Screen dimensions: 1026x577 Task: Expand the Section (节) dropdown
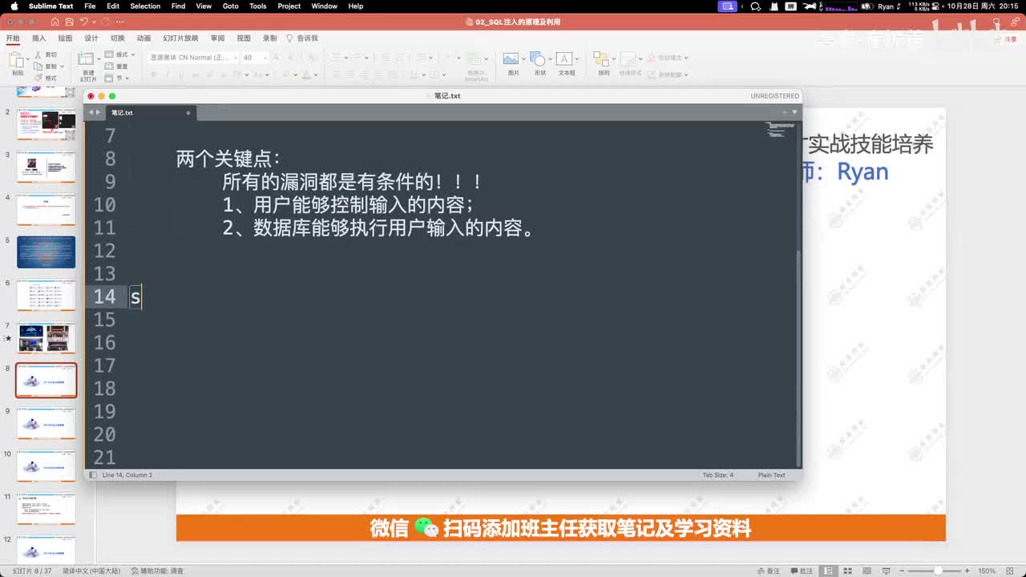click(117, 78)
